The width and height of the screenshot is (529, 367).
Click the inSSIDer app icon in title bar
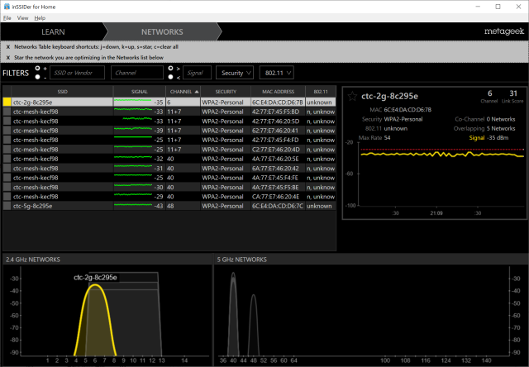click(x=7, y=7)
